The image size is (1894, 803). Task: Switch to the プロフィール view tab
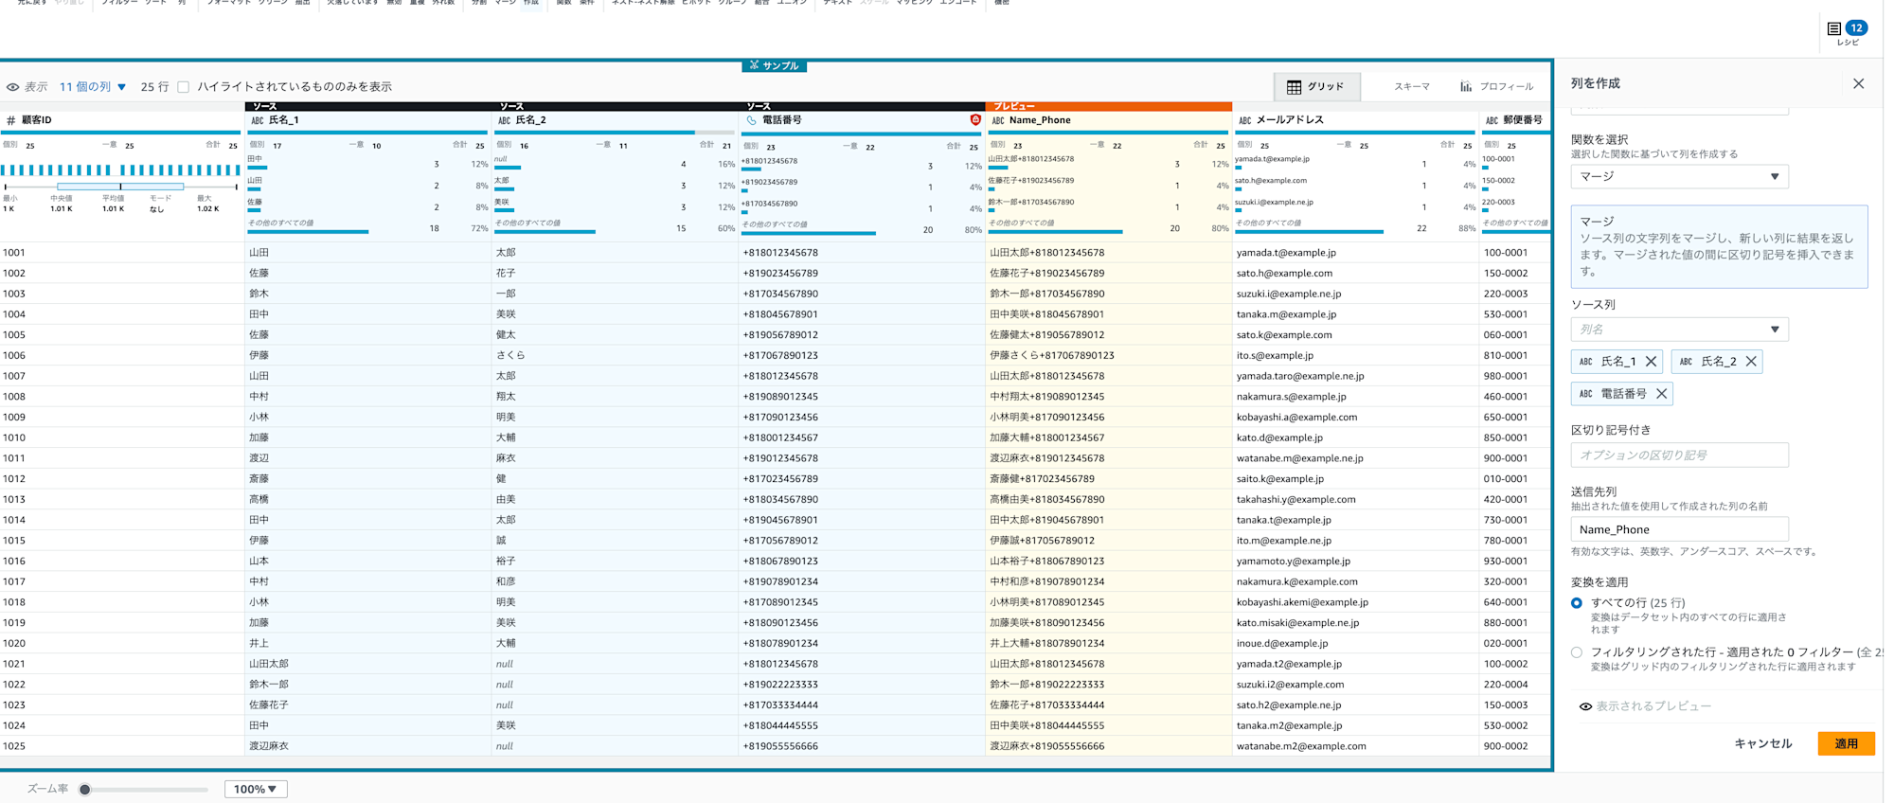pos(1497,87)
